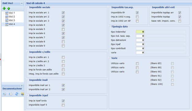Image resolution: width=192 pixels, height=111 pixels.
Task: Click the list view icon in Documentazione
Action: [x=10, y=94]
